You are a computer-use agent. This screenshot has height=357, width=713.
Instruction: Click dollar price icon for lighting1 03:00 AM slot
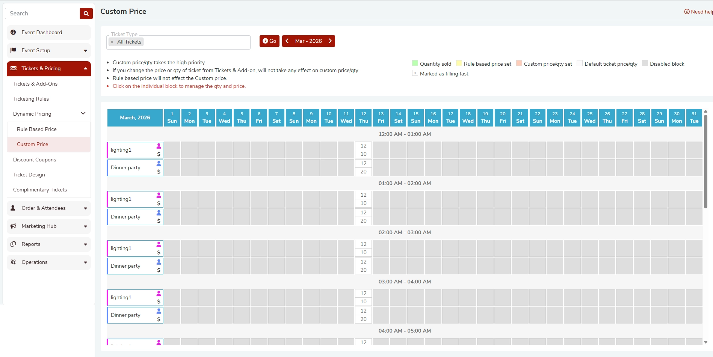pyautogui.click(x=159, y=301)
